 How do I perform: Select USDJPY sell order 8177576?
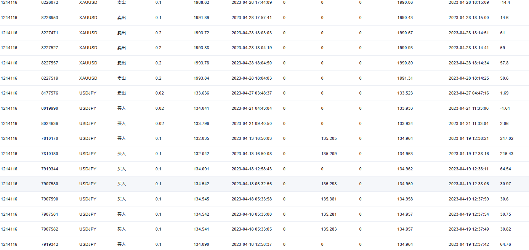(x=50, y=93)
